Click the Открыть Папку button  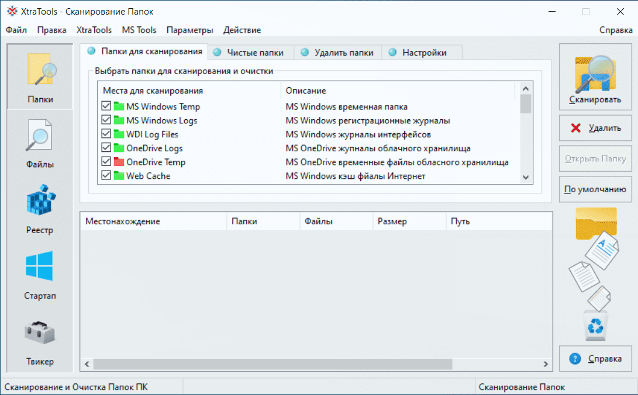595,158
